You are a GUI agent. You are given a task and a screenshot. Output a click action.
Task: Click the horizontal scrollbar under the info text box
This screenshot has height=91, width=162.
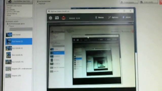[19, 18]
